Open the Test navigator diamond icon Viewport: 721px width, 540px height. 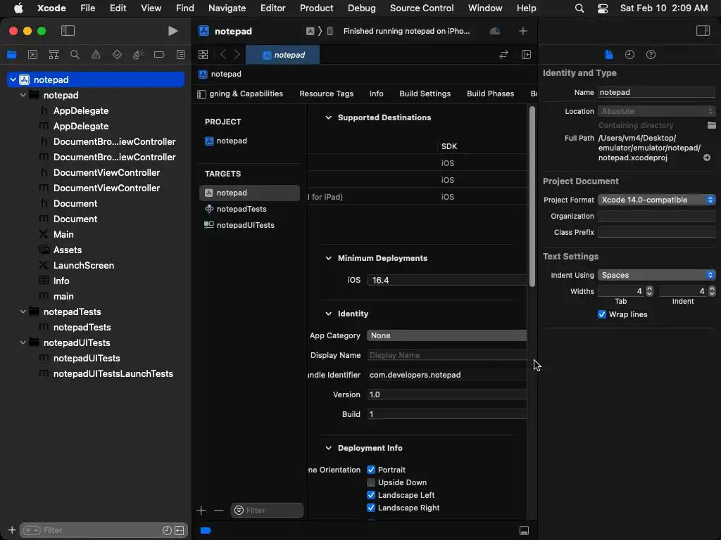click(x=117, y=55)
